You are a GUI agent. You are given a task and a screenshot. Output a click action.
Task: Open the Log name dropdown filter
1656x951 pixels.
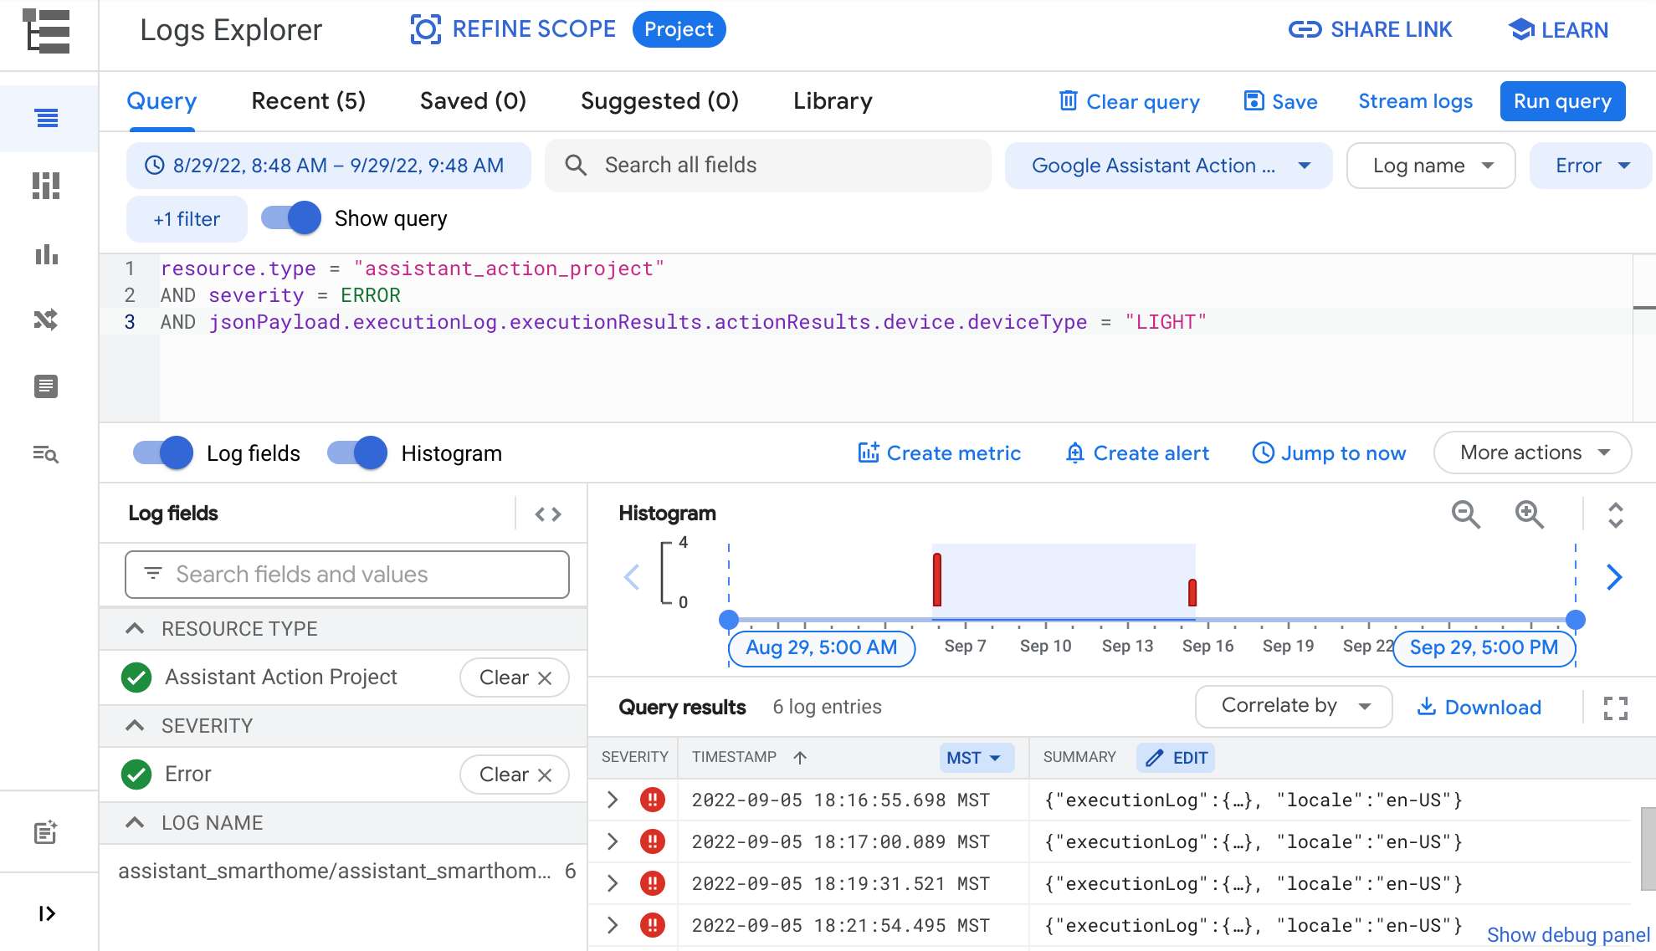(x=1431, y=165)
